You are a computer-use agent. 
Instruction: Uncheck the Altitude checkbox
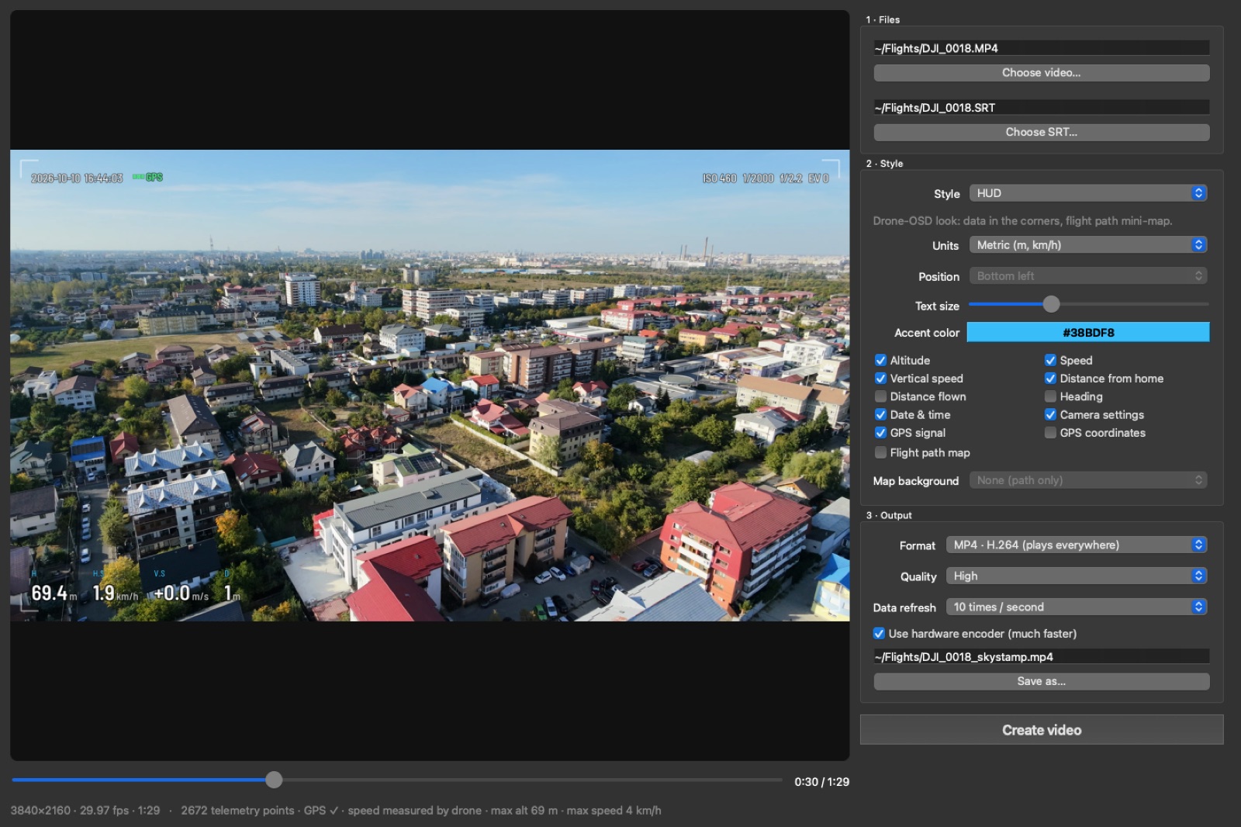click(880, 360)
